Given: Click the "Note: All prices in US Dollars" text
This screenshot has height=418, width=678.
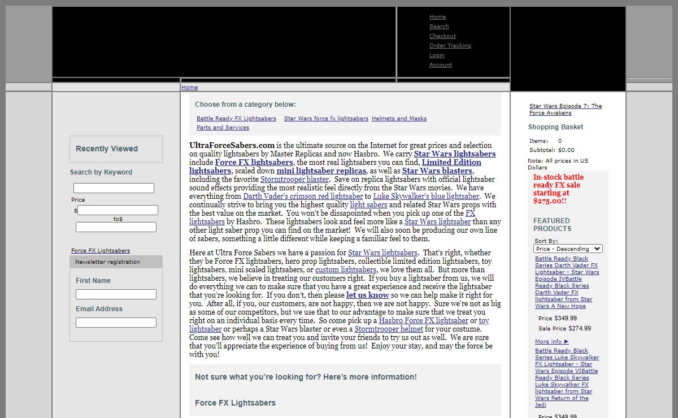Looking at the screenshot, I should point(558,164).
